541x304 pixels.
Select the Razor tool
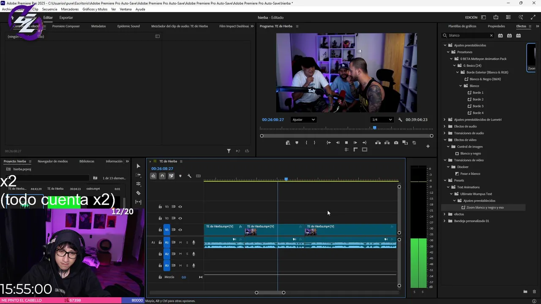tap(138, 193)
